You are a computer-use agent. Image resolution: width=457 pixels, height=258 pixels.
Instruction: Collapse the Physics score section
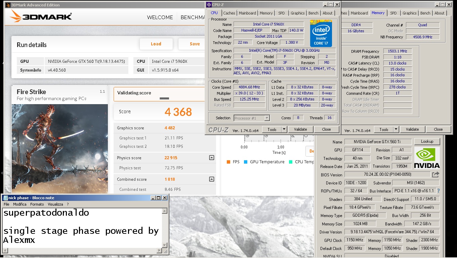211,158
